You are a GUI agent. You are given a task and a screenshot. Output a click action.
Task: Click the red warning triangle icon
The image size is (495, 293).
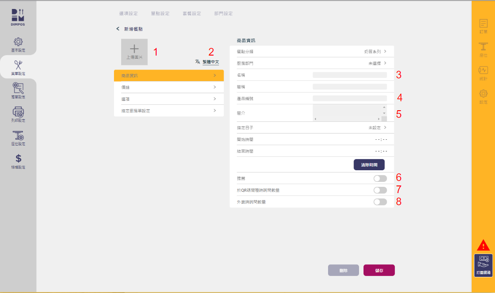click(483, 245)
